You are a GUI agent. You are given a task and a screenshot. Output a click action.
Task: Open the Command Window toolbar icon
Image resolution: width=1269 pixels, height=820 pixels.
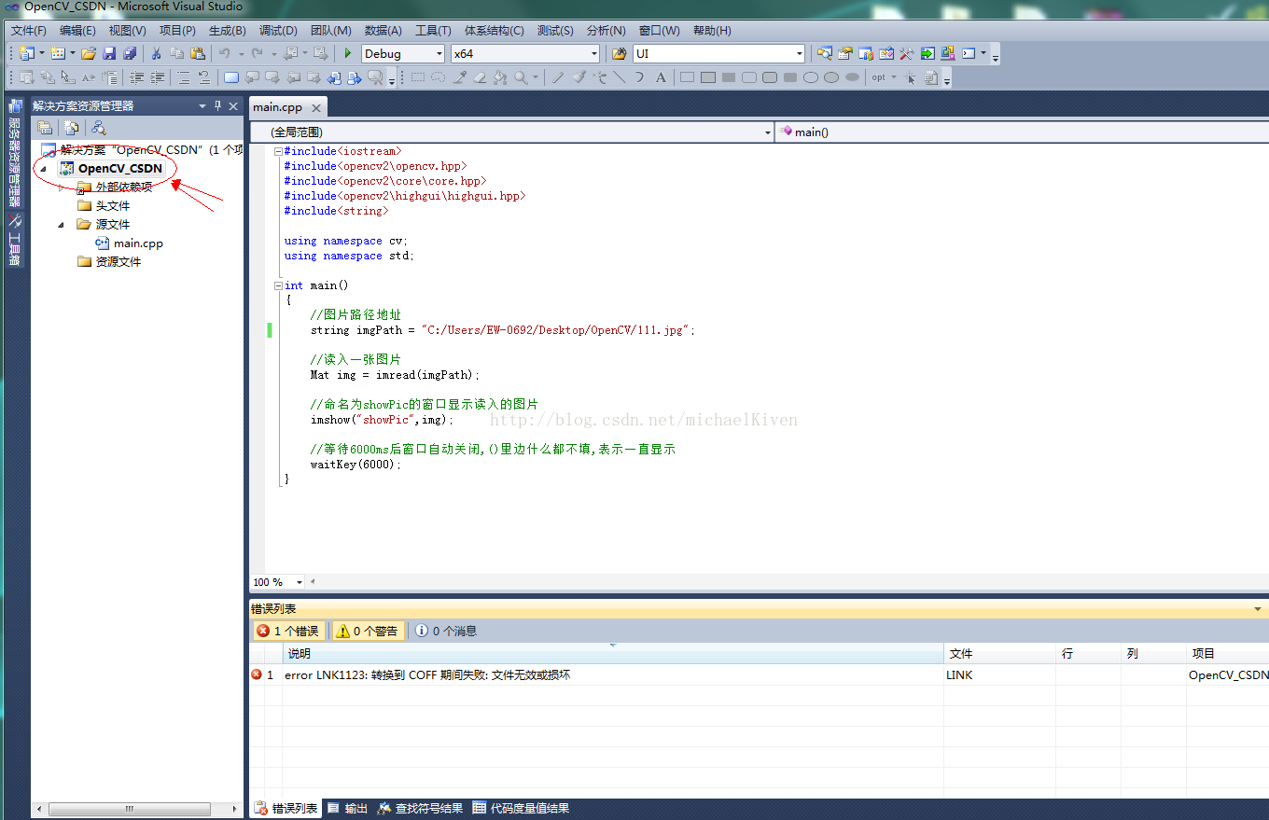pos(969,53)
